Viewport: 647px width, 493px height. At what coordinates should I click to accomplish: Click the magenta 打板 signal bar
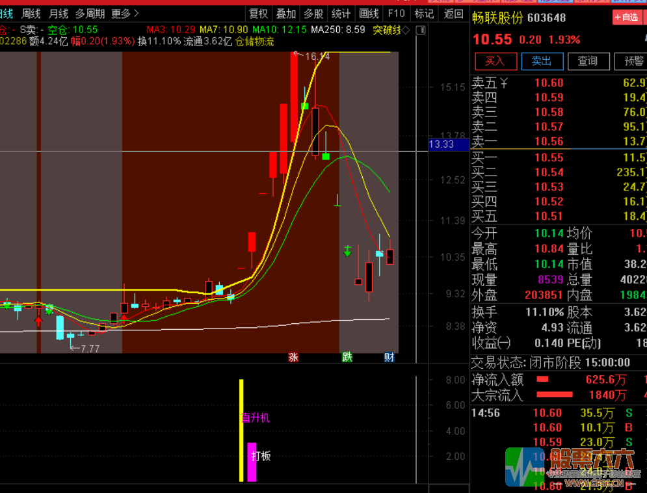252,462
